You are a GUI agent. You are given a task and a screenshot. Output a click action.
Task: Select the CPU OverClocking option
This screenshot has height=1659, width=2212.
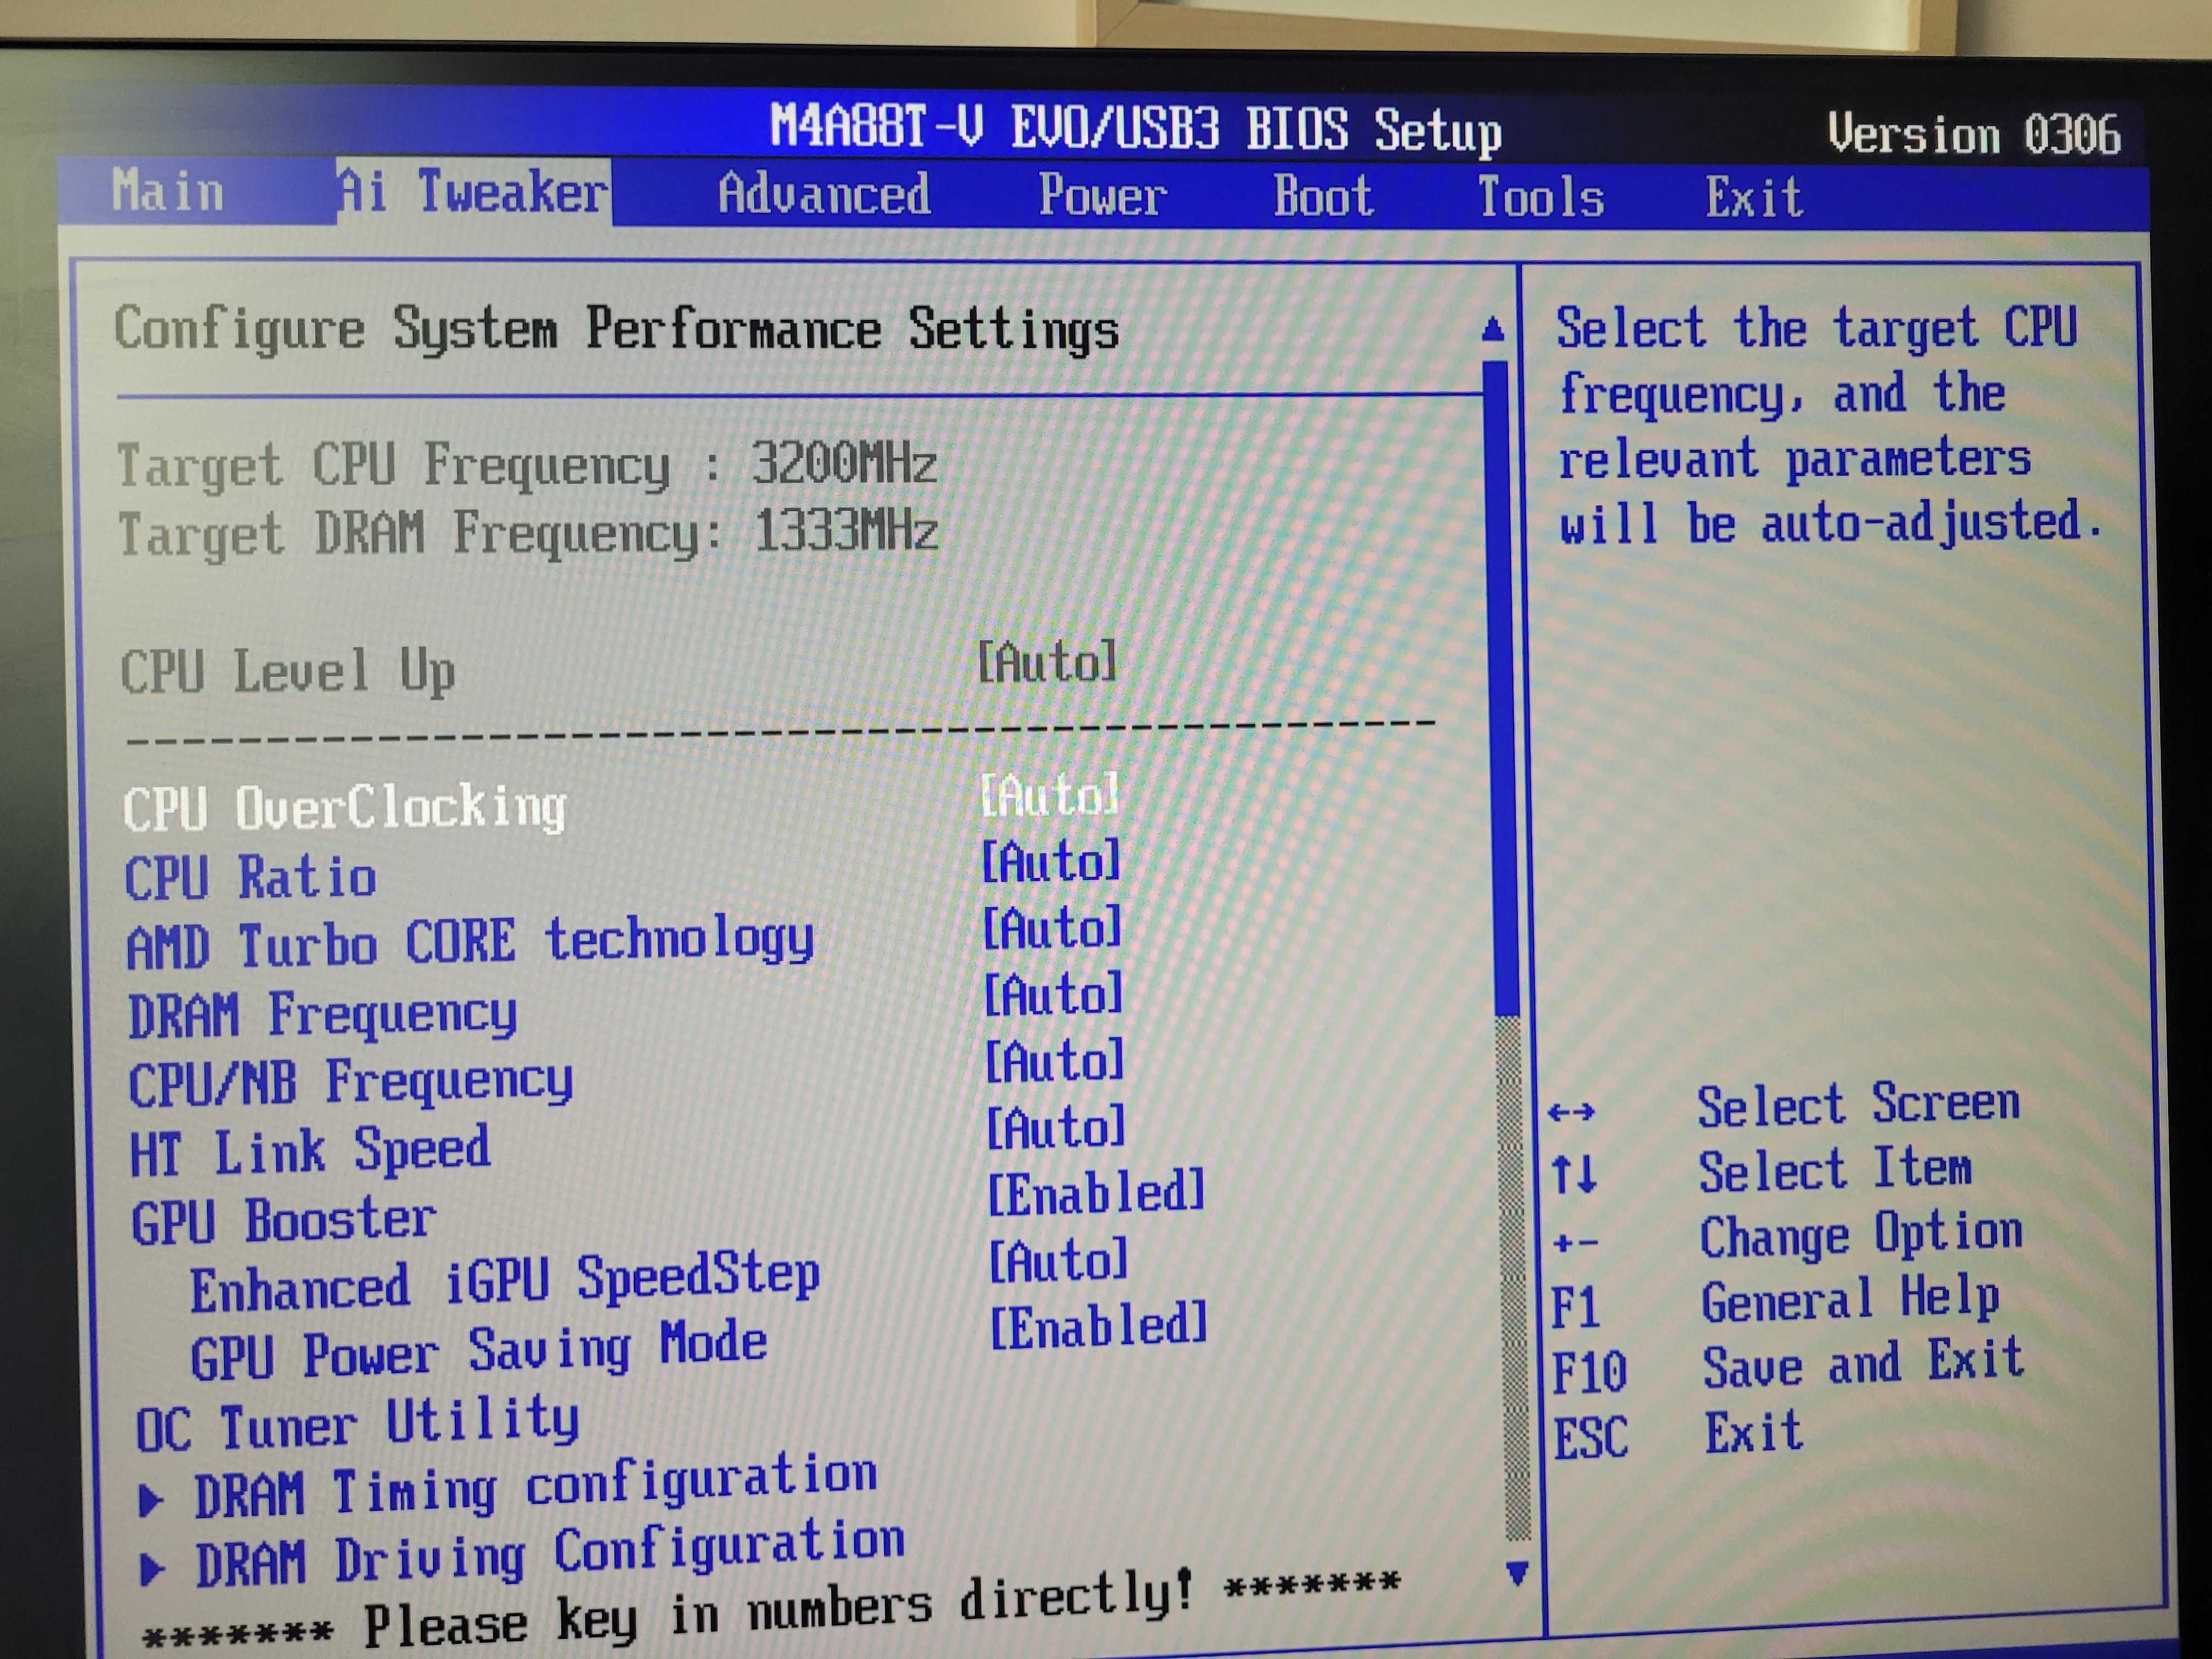tap(345, 808)
